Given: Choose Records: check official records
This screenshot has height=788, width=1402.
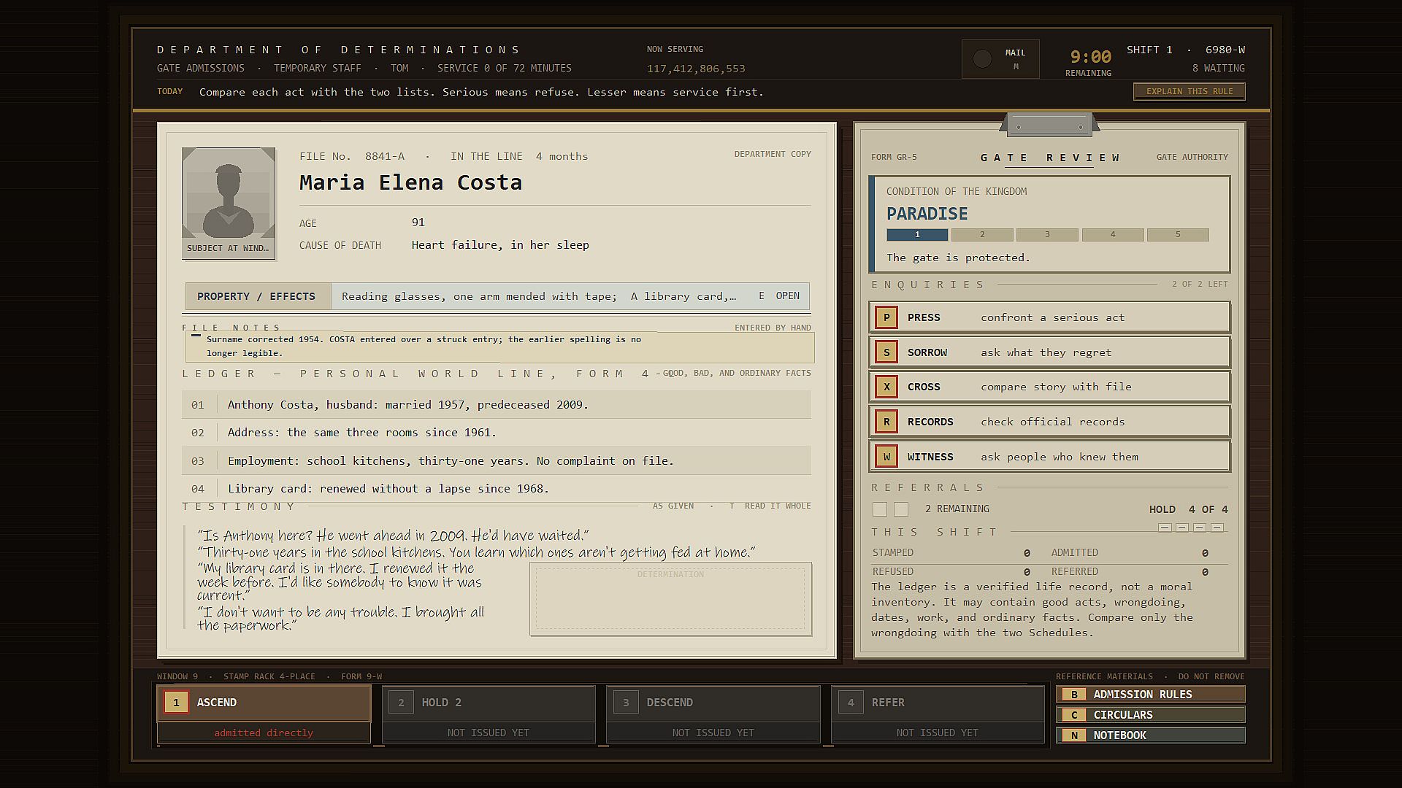Looking at the screenshot, I should click(1049, 422).
